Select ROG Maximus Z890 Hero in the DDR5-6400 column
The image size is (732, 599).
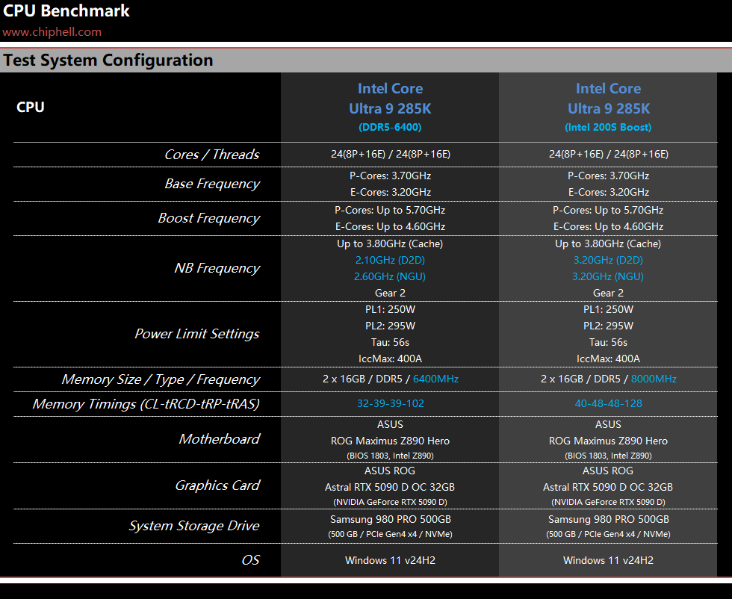click(x=390, y=441)
